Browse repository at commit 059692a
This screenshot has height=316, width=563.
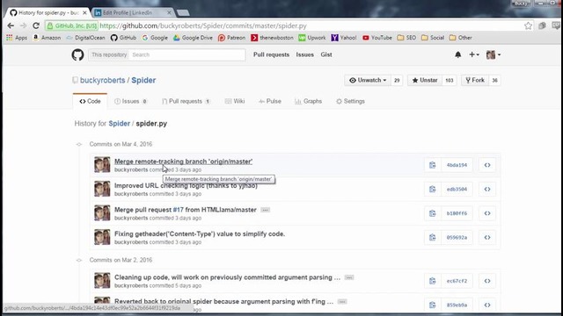[487, 238]
